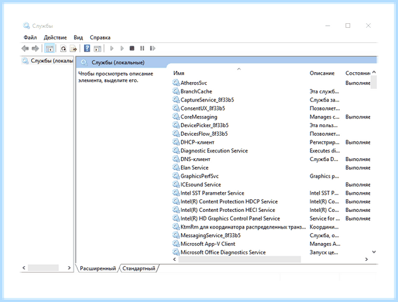The image size is (398, 302).
Task: Click the Restart service icon
Action: click(x=153, y=48)
